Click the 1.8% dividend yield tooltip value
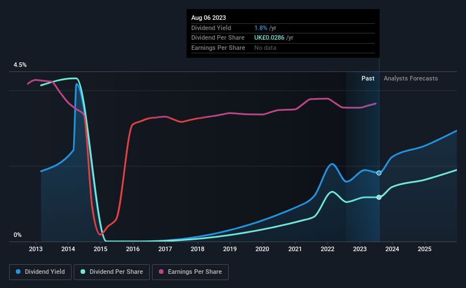 click(x=261, y=28)
